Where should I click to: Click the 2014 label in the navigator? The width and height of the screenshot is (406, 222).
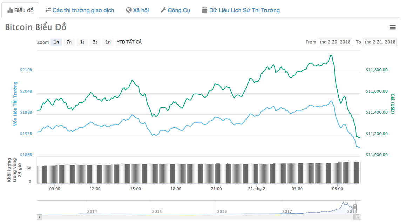click(92, 211)
